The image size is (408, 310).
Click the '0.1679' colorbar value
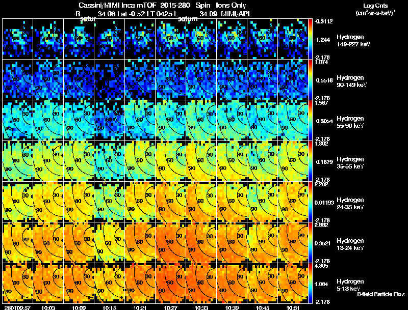click(324, 162)
